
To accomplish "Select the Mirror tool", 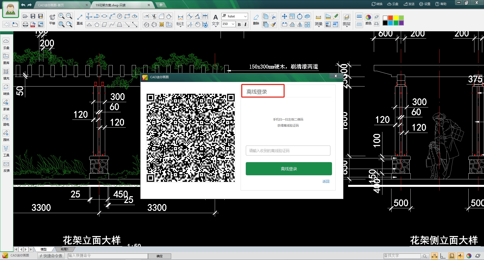I will click(300, 24).
